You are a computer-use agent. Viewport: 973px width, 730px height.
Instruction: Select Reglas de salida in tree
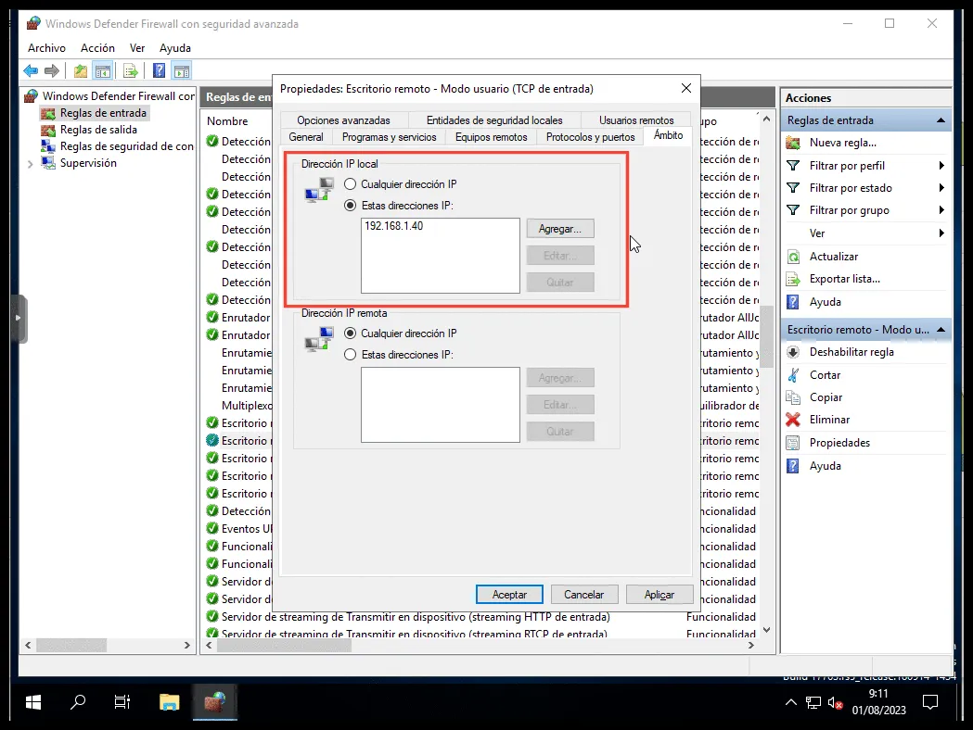98,130
